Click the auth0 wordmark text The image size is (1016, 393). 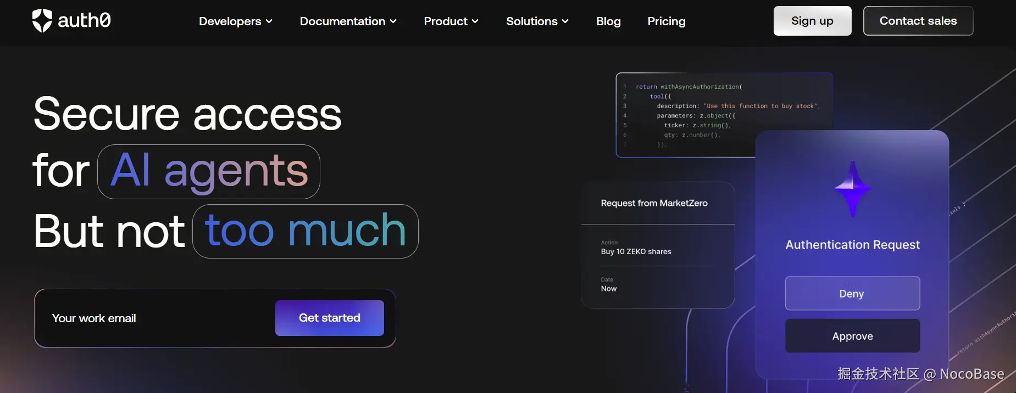pyautogui.click(x=84, y=21)
